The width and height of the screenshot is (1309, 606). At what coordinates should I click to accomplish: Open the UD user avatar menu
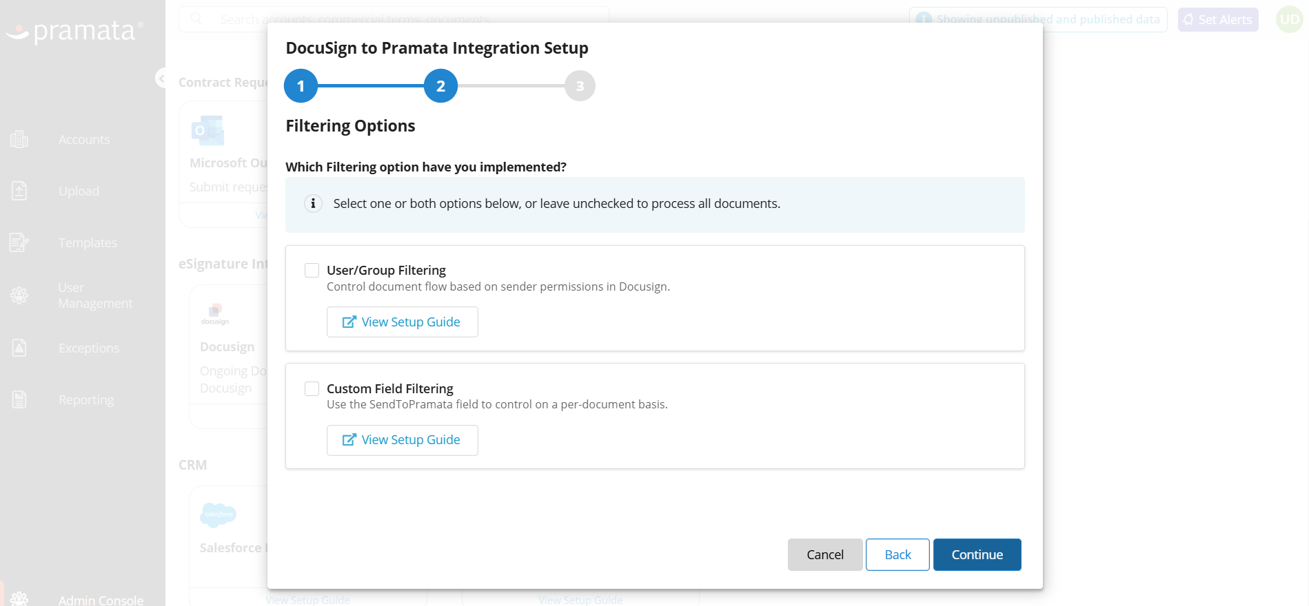click(1289, 19)
